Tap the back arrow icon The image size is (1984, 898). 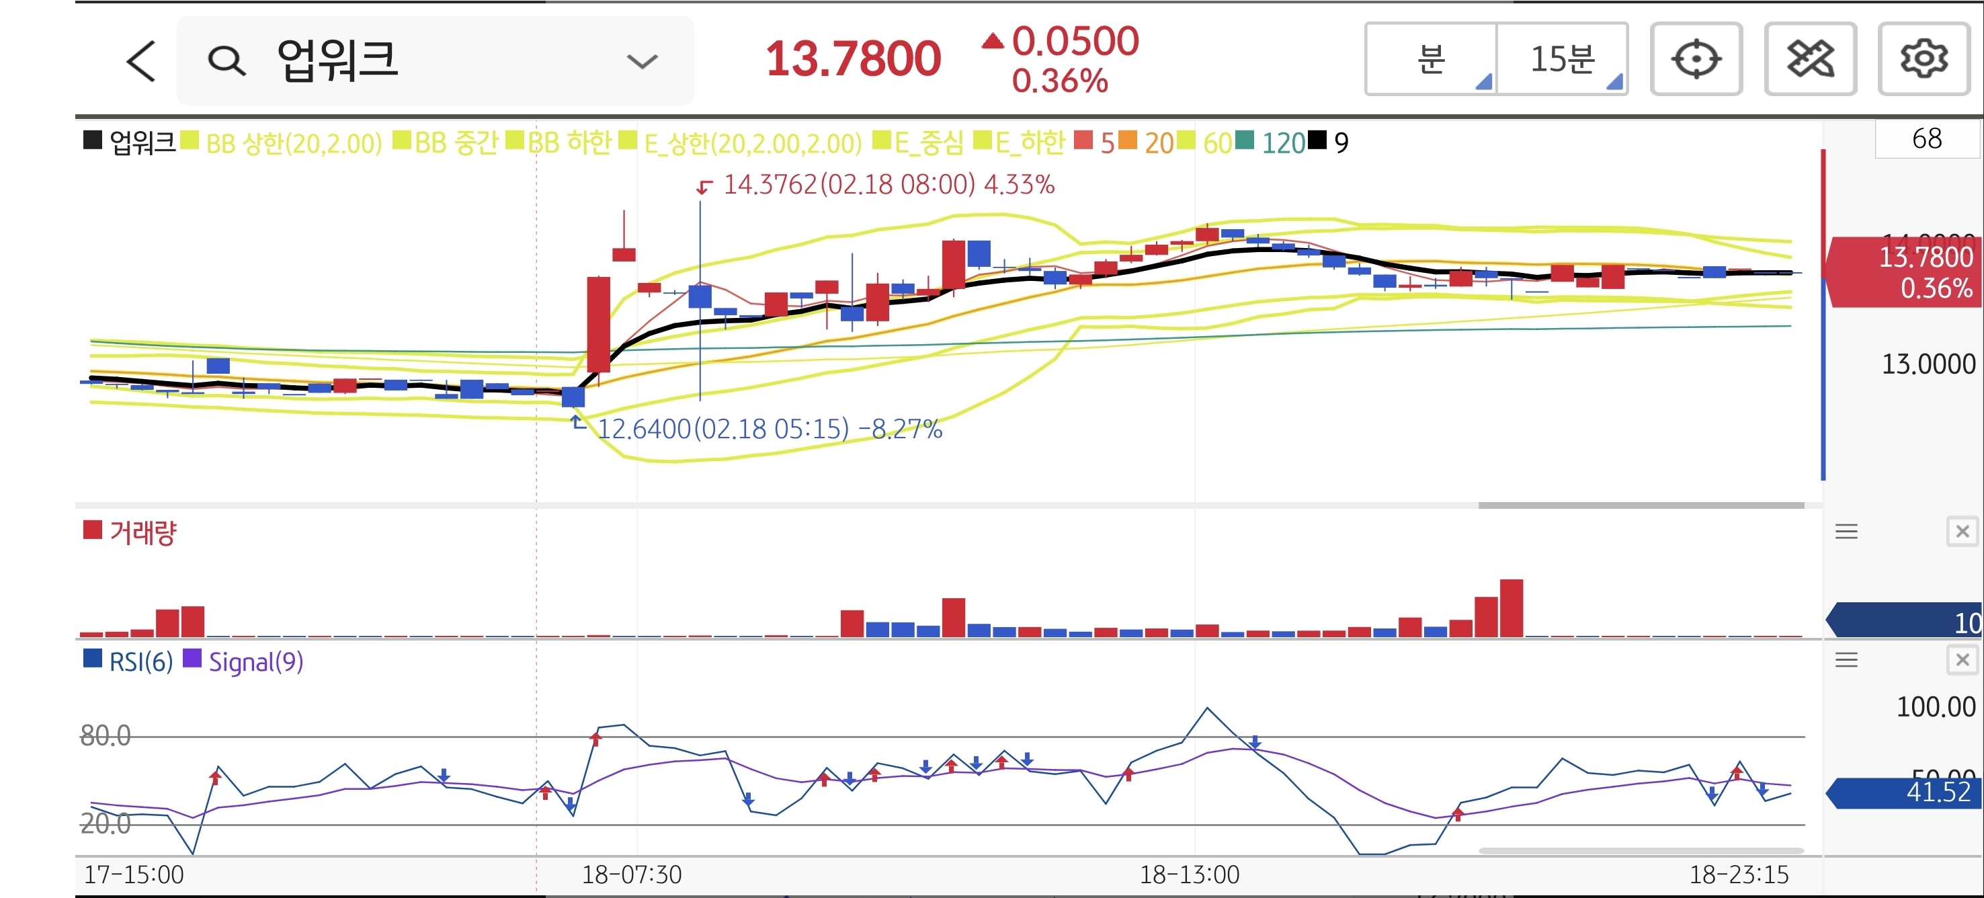pyautogui.click(x=141, y=61)
